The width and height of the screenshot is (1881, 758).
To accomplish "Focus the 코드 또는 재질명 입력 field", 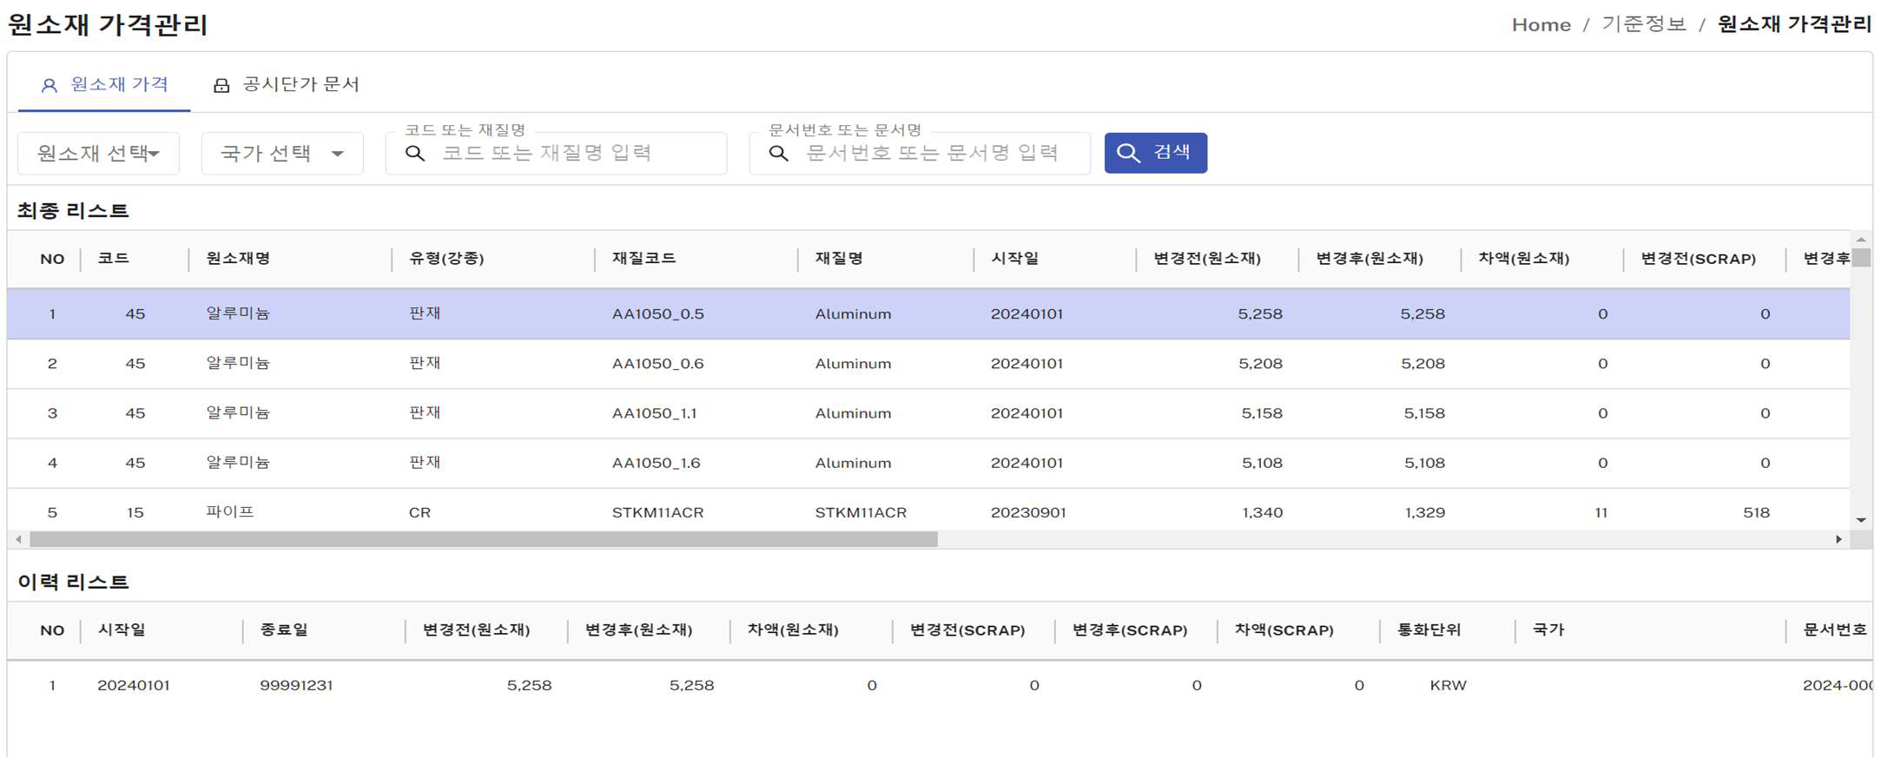I will click(x=556, y=154).
